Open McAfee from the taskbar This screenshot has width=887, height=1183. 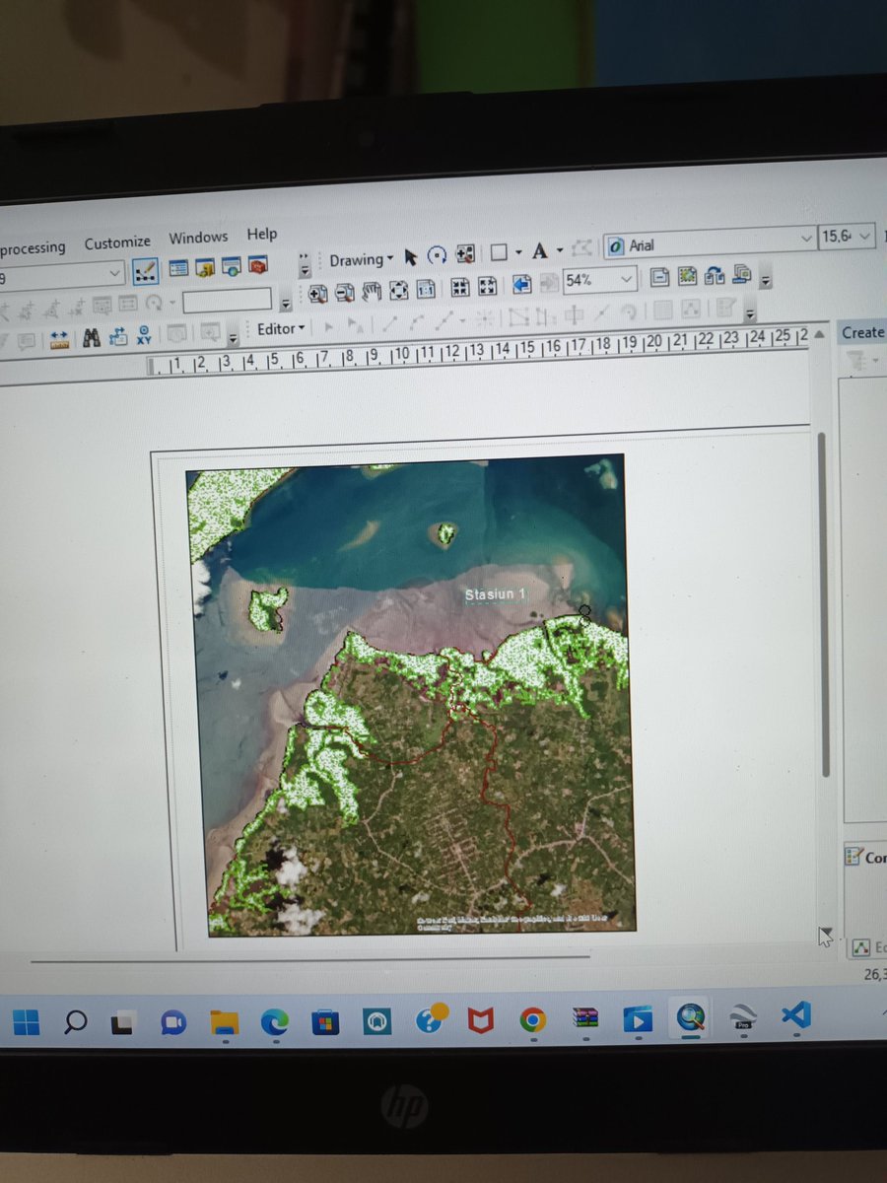[x=480, y=1021]
